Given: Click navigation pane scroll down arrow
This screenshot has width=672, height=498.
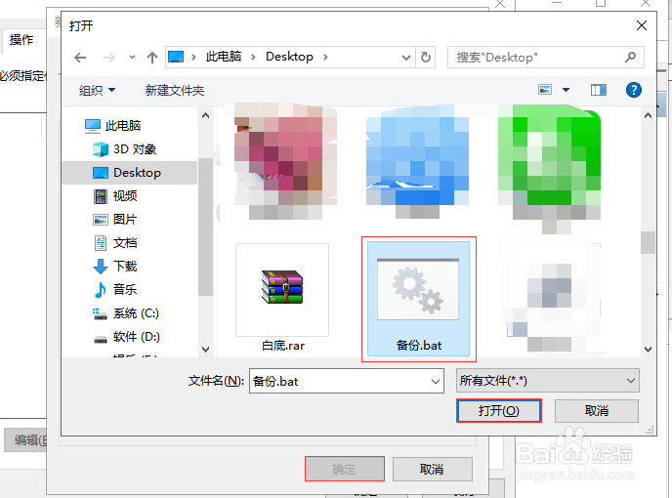Looking at the screenshot, I should (206, 349).
